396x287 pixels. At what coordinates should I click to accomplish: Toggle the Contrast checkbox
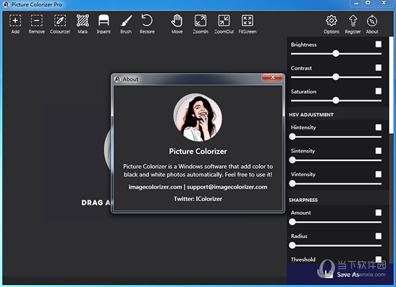(378, 68)
